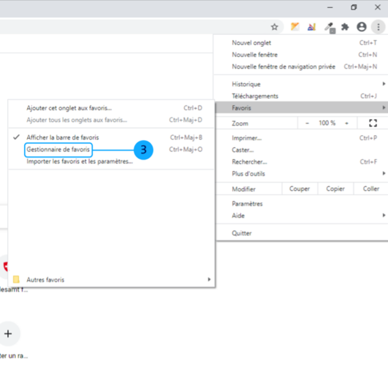Click the three-dot Chrome menu icon
This screenshot has height=366, width=388.
click(x=377, y=27)
